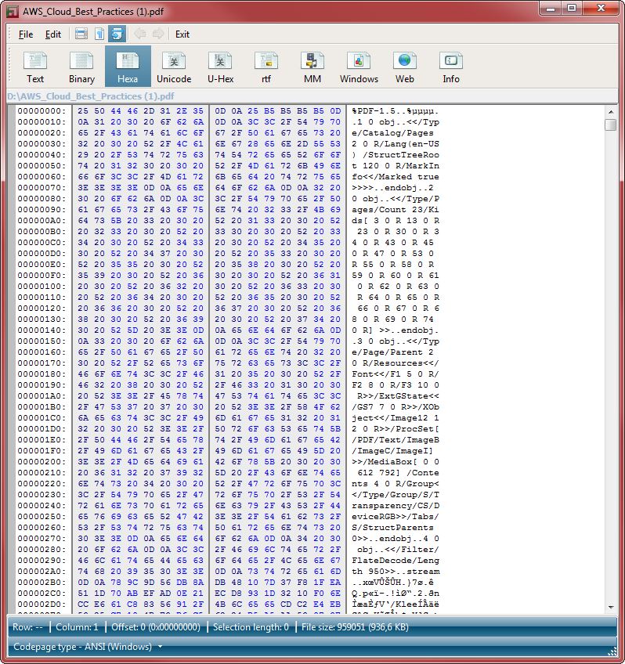
Task: Click the ASCII text /PDF/Text/ImageB
Action: pos(396,440)
